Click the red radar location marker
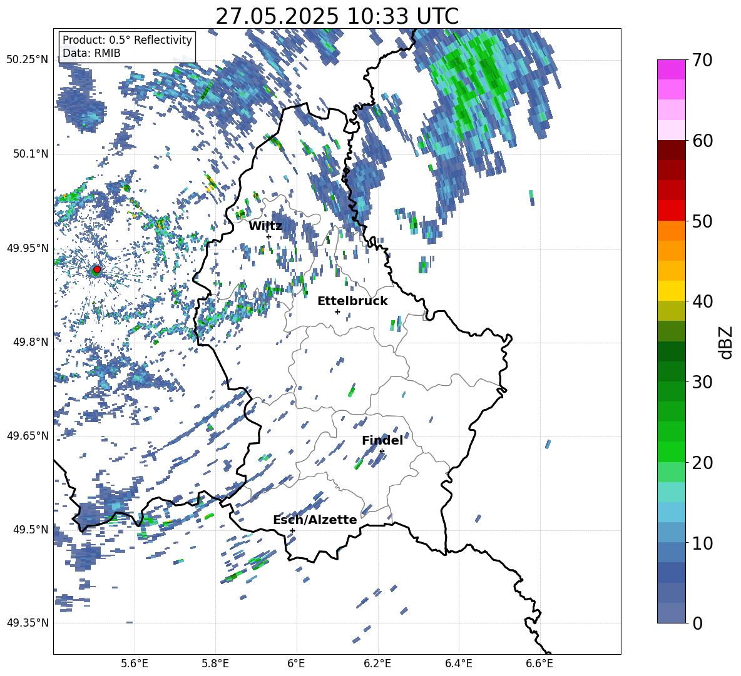The height and width of the screenshot is (676, 741). [97, 270]
